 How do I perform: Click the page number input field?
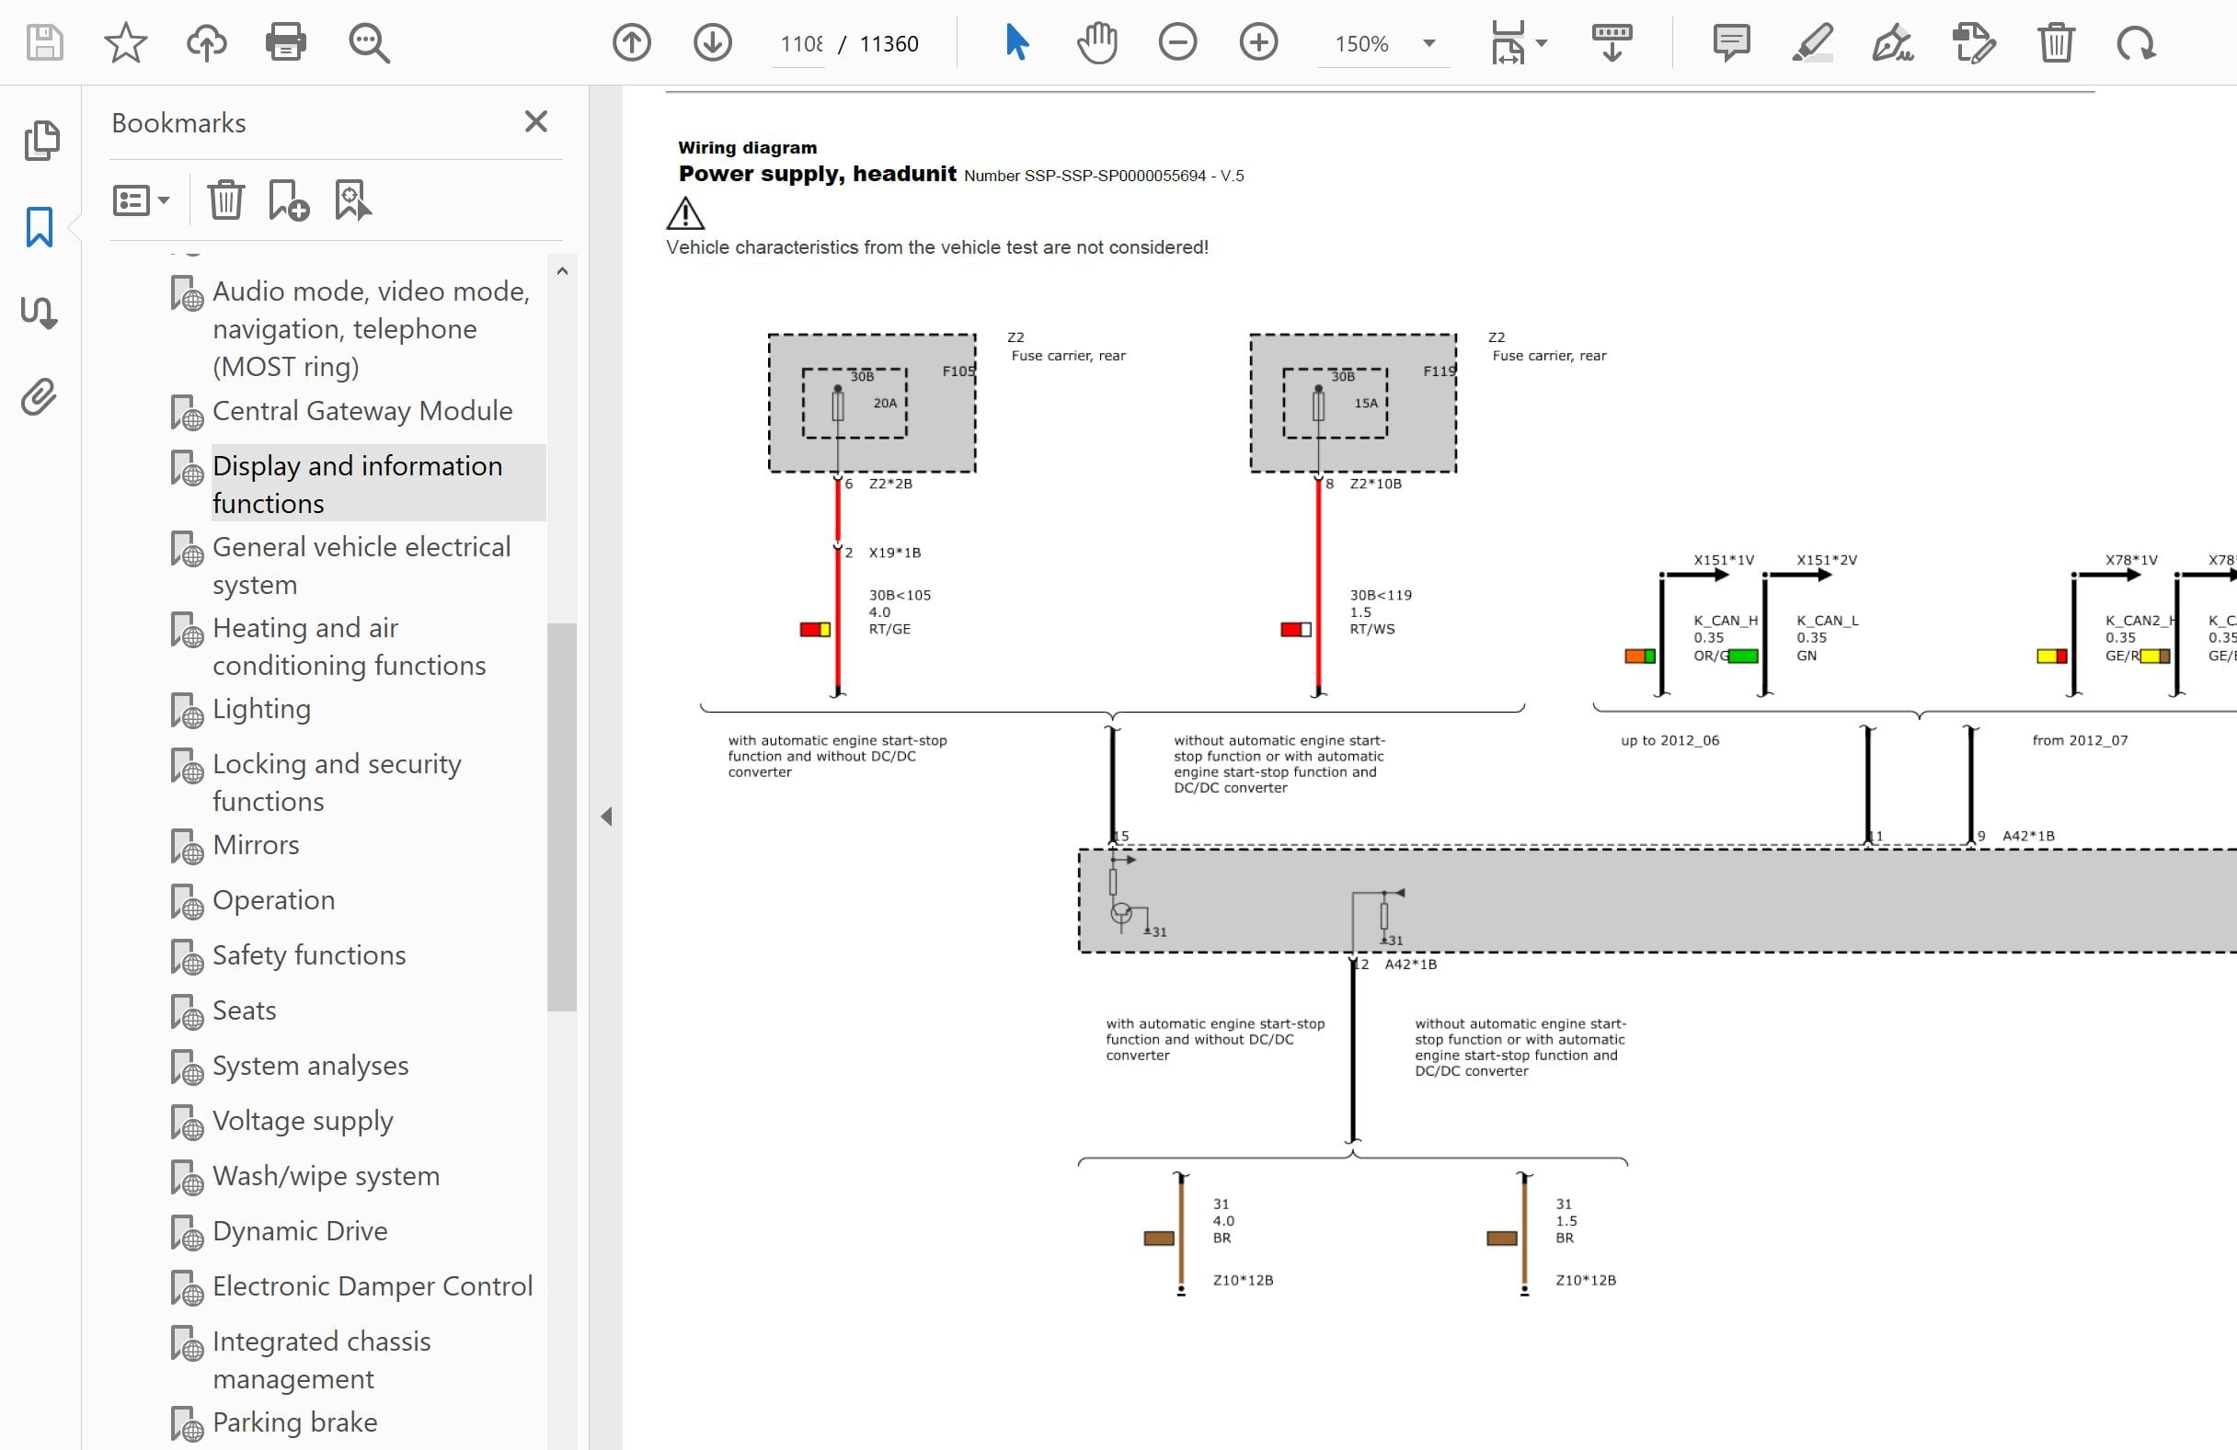coord(800,44)
